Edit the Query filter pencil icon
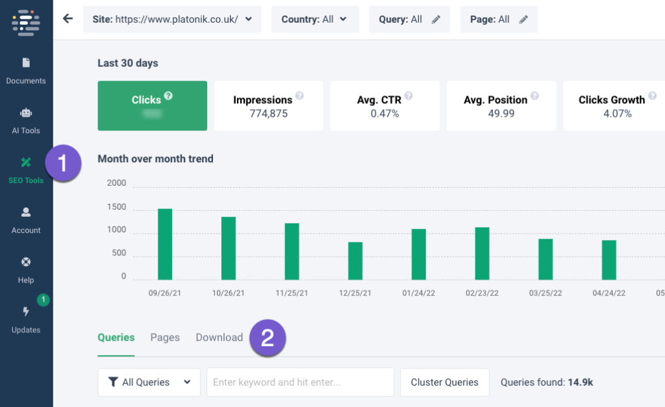The image size is (665, 407). click(x=436, y=19)
